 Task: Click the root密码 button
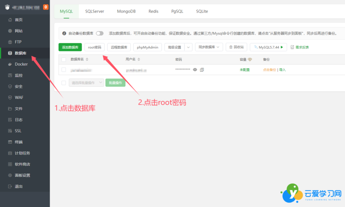pos(94,47)
